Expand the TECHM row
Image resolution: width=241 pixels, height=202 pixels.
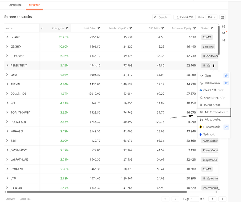click(x=7, y=84)
